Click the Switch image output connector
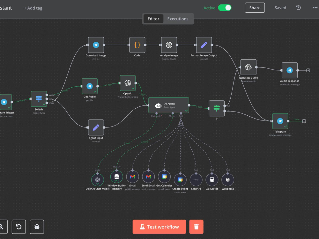 click(x=47, y=103)
